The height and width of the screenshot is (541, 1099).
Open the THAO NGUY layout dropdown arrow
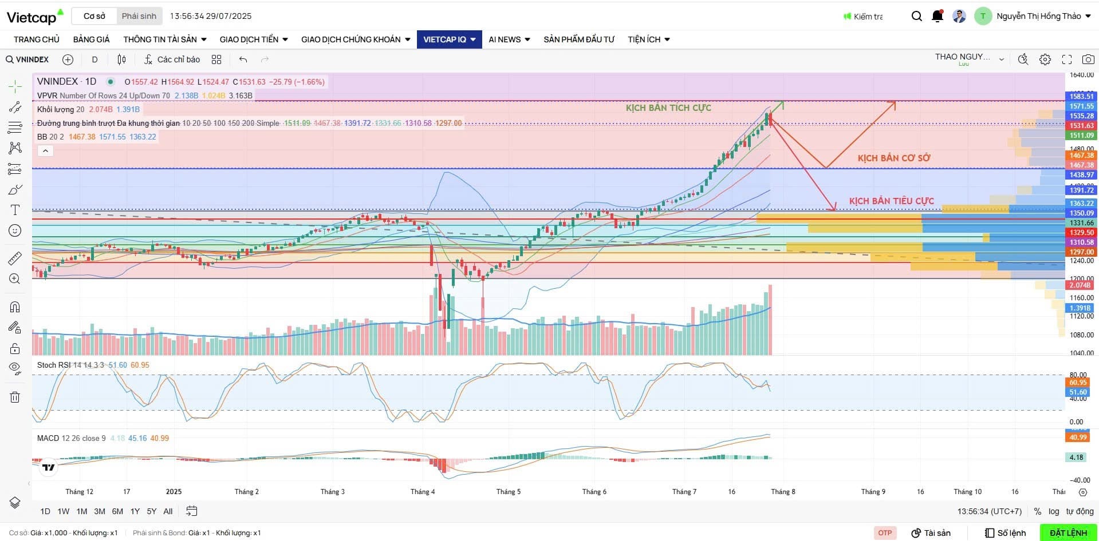click(x=1001, y=59)
